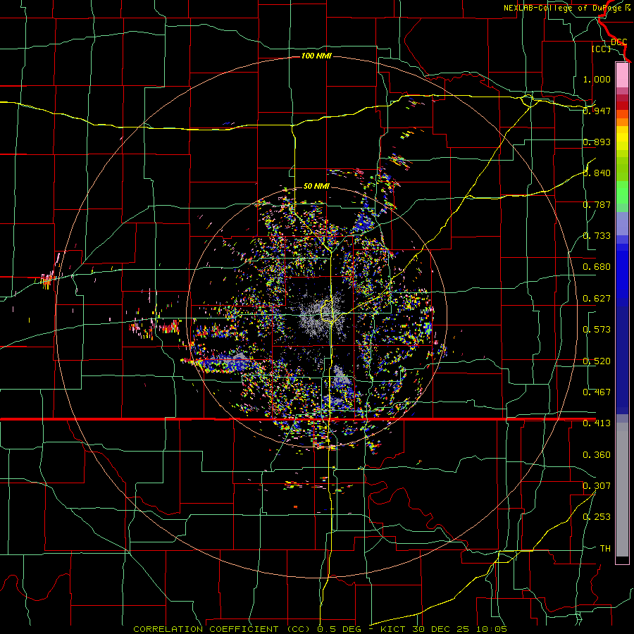Image resolution: width=634 pixels, height=634 pixels.
Task: Select the 1.000 value on the color scale
Action: [x=597, y=79]
